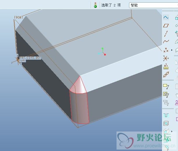178x151 pixels.
Task: Select the Sketch tool icon
Action: click(x=166, y=17)
